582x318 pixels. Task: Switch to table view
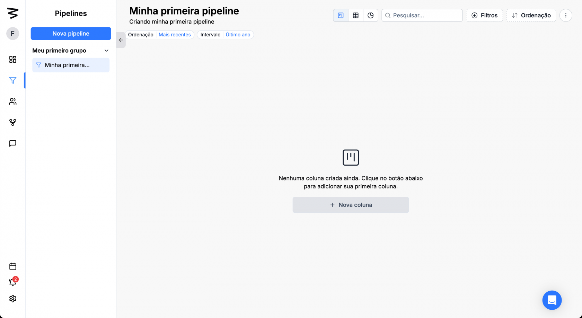356,15
